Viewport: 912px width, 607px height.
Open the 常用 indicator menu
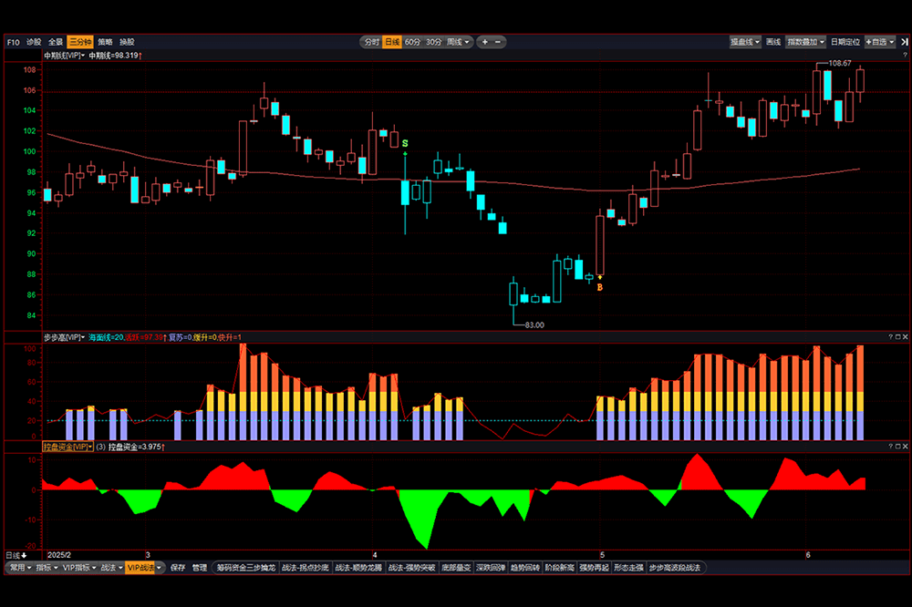(x=20, y=568)
